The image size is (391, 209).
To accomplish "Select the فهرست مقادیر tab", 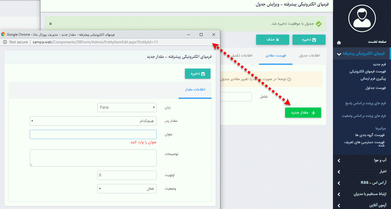I will tap(275, 56).
